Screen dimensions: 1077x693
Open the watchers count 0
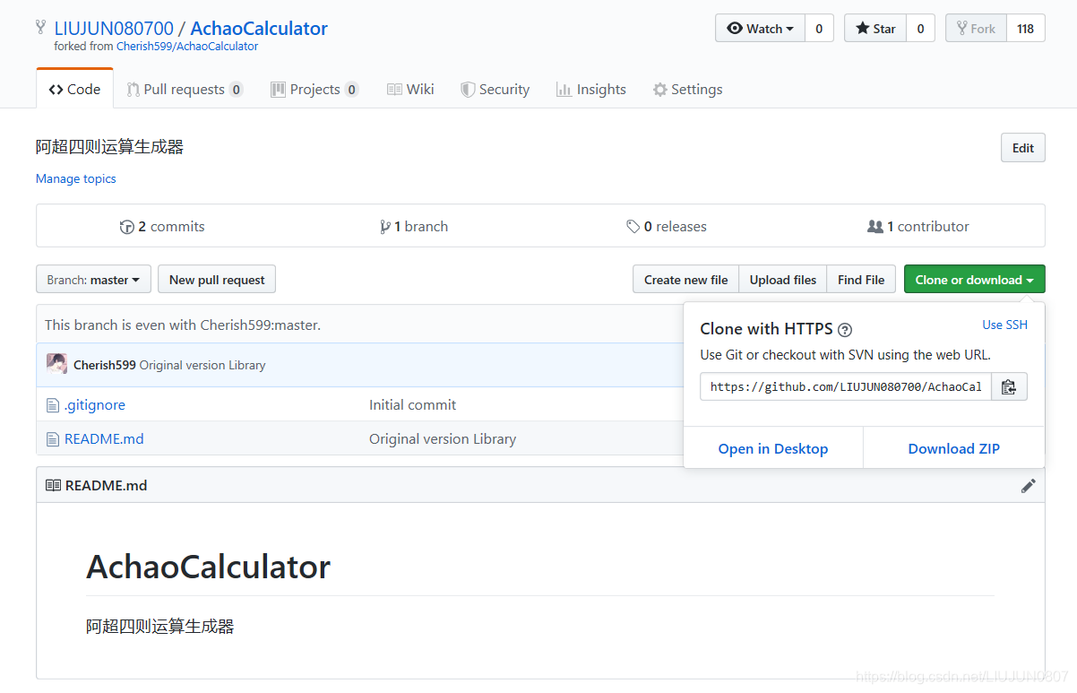click(x=819, y=28)
